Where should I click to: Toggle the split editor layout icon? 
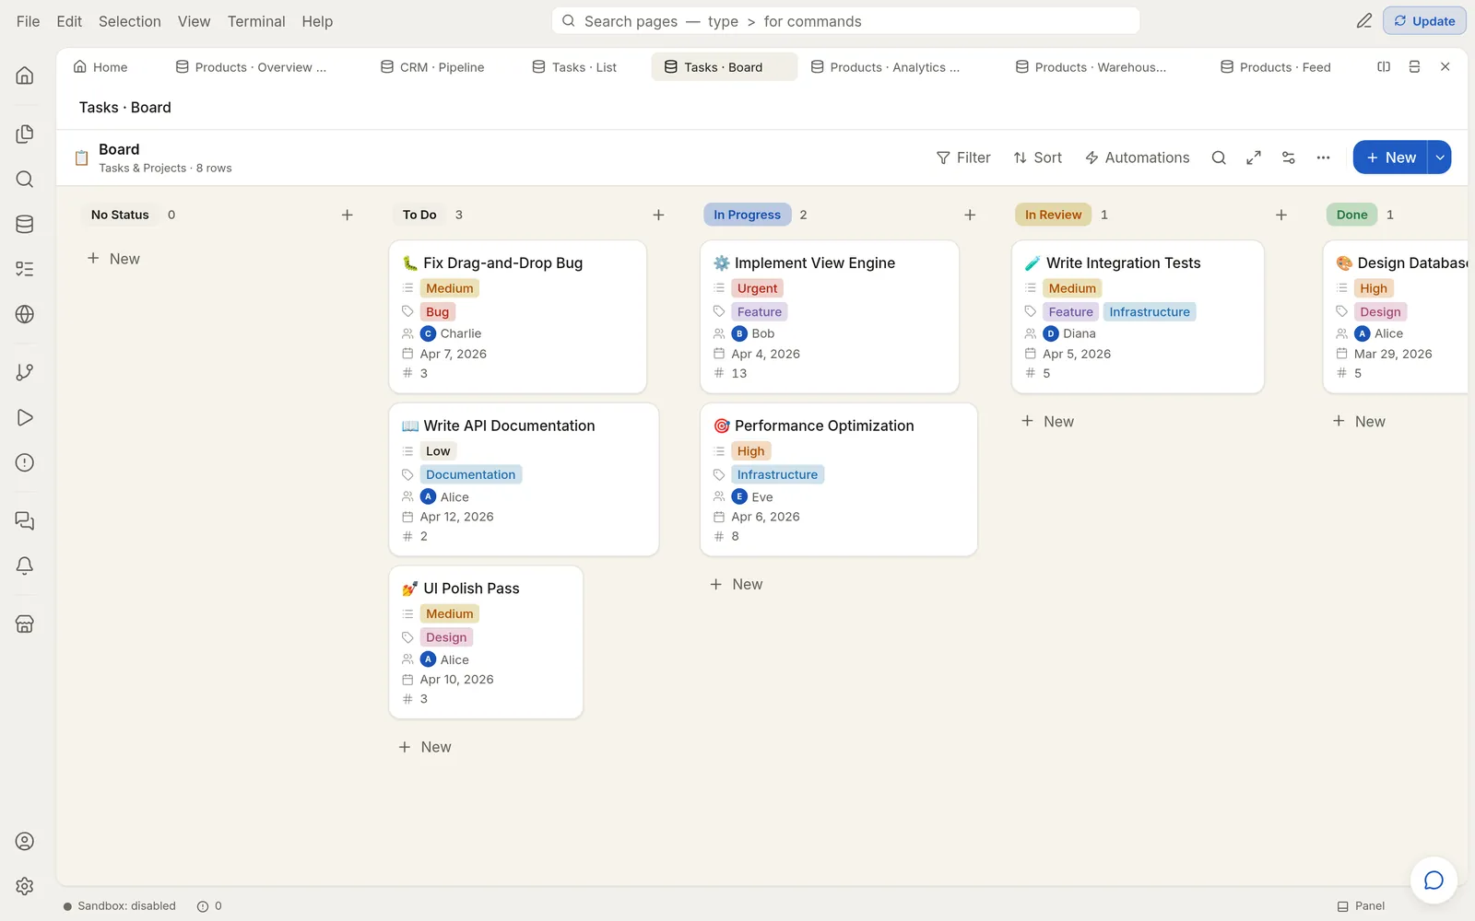[x=1384, y=67]
